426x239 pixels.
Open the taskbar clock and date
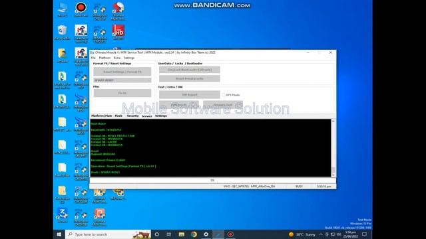pyautogui.click(x=351, y=234)
